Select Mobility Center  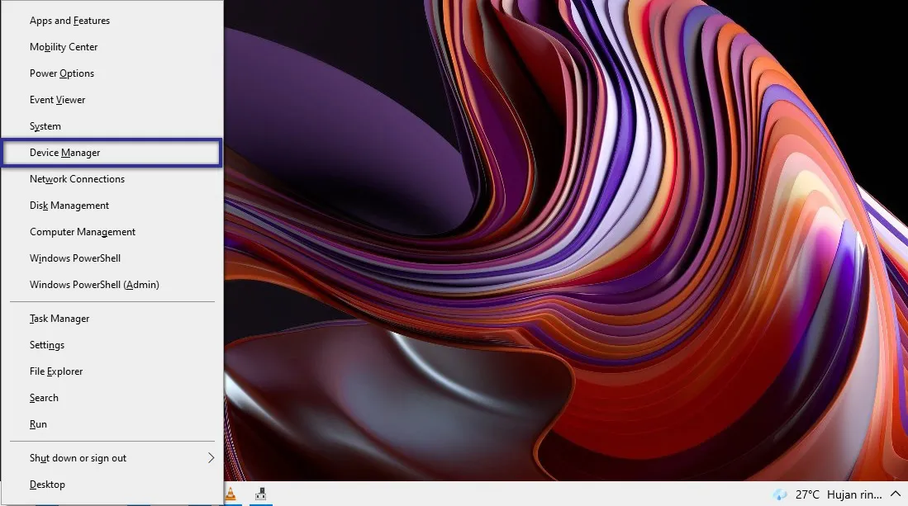click(64, 47)
